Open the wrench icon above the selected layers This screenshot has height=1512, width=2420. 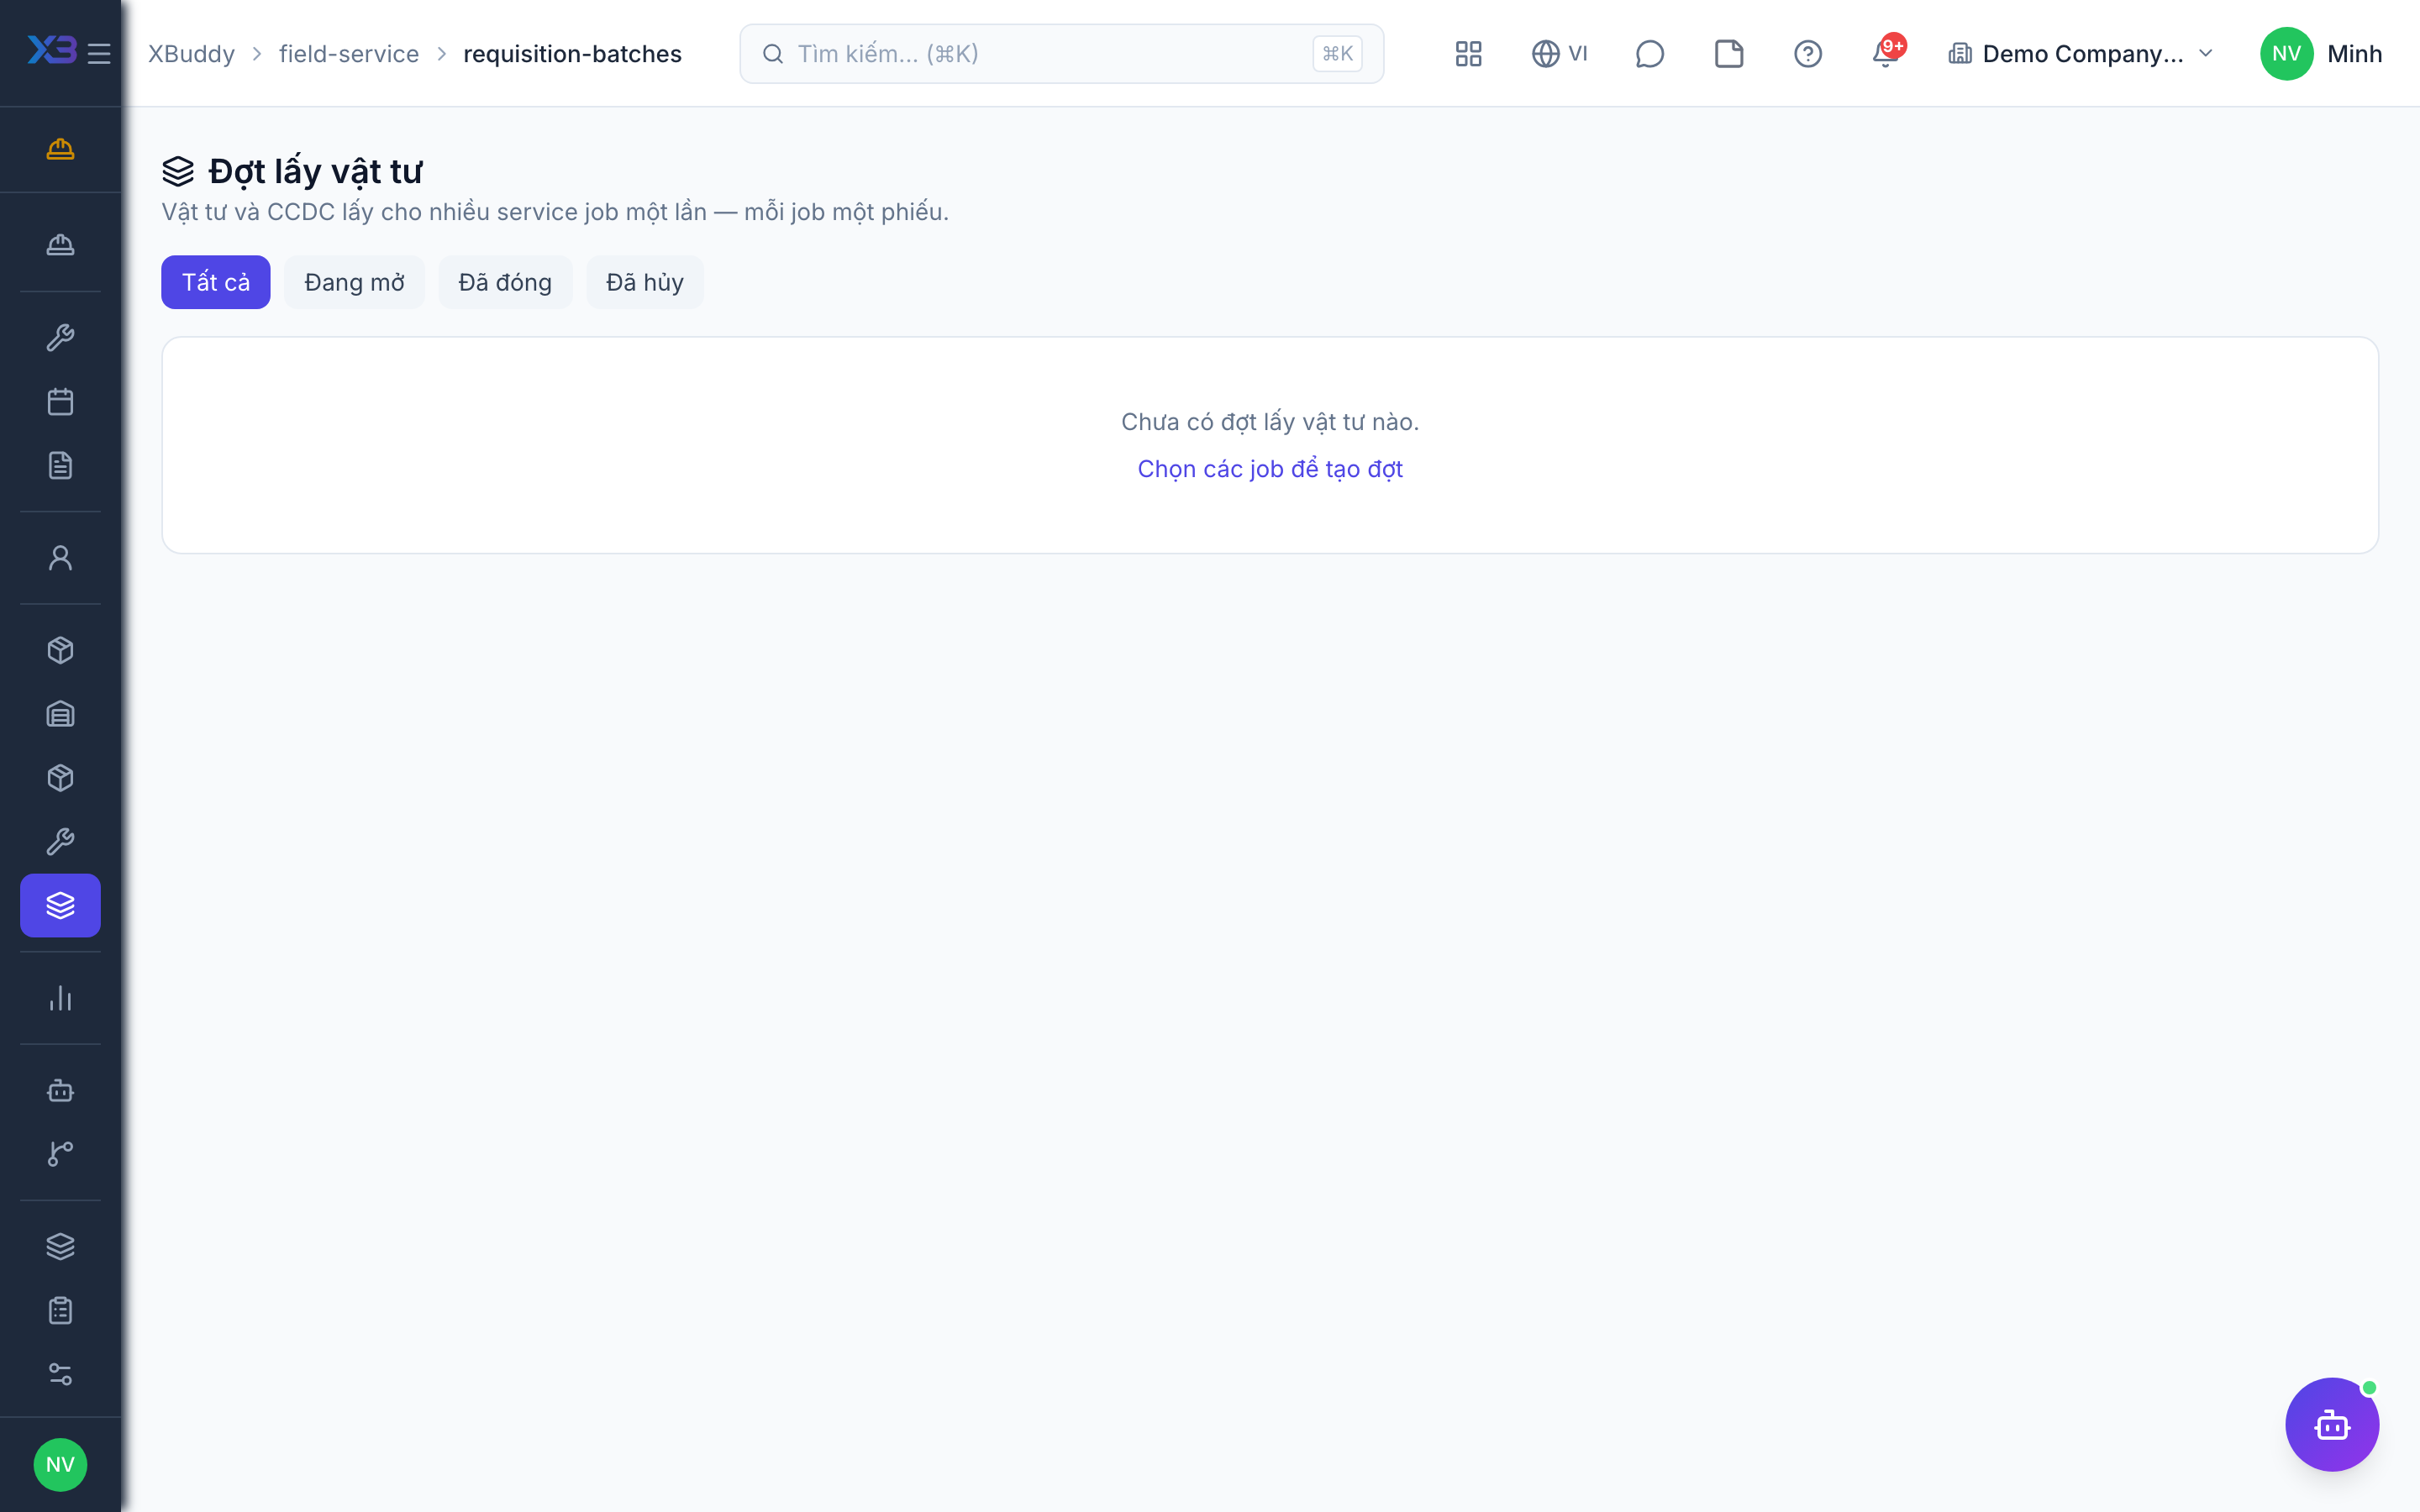pyautogui.click(x=60, y=842)
